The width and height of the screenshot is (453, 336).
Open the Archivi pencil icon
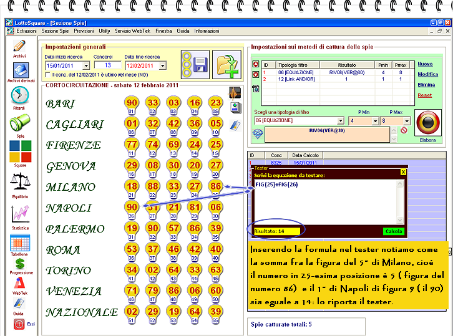coord(19,46)
